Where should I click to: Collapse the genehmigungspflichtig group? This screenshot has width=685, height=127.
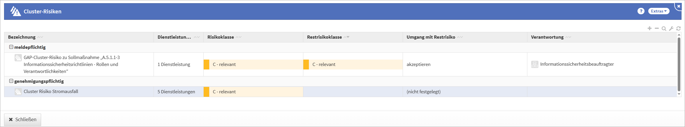point(11,81)
